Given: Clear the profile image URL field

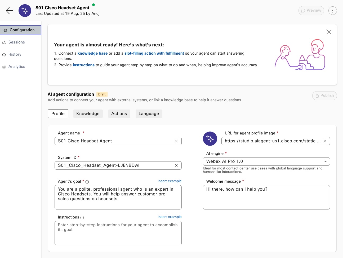Looking at the screenshot, I should point(325,141).
